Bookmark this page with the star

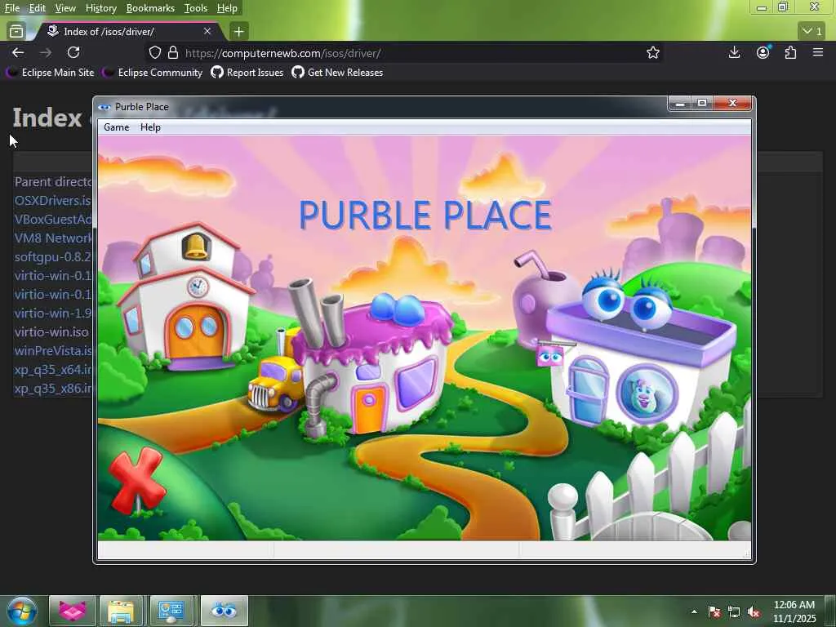[652, 53]
